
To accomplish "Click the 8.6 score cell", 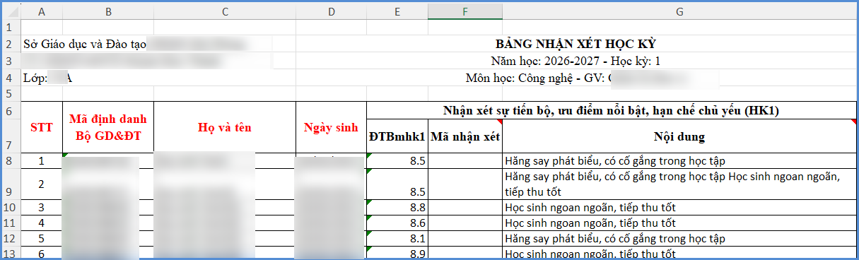I will [x=397, y=223].
